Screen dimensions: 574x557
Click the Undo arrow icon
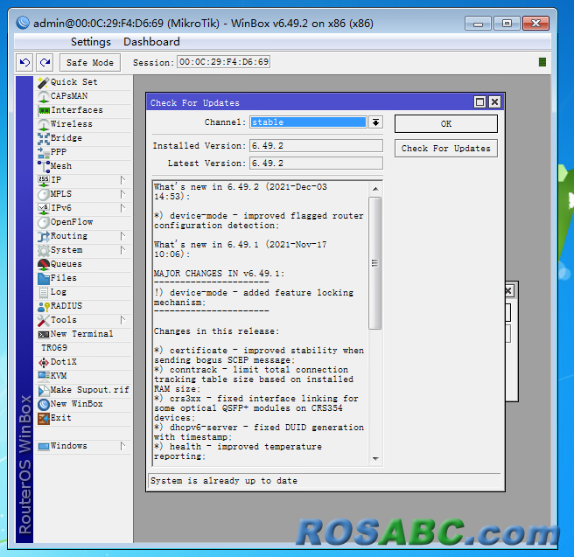point(24,63)
